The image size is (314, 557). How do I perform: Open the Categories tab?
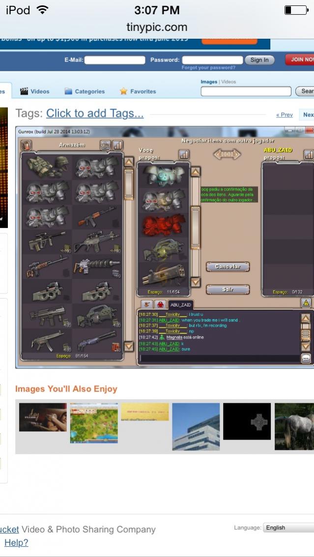click(85, 91)
